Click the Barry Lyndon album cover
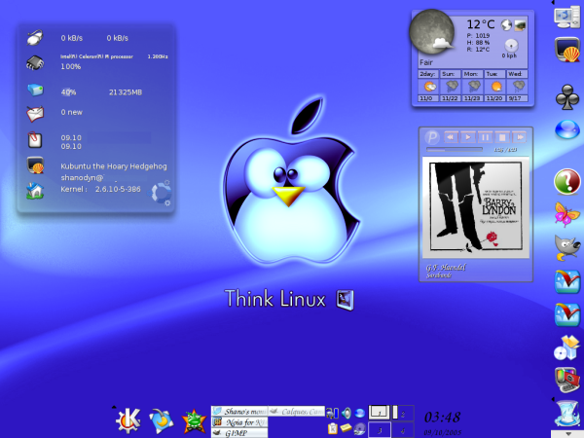The image size is (584, 438). point(476,207)
